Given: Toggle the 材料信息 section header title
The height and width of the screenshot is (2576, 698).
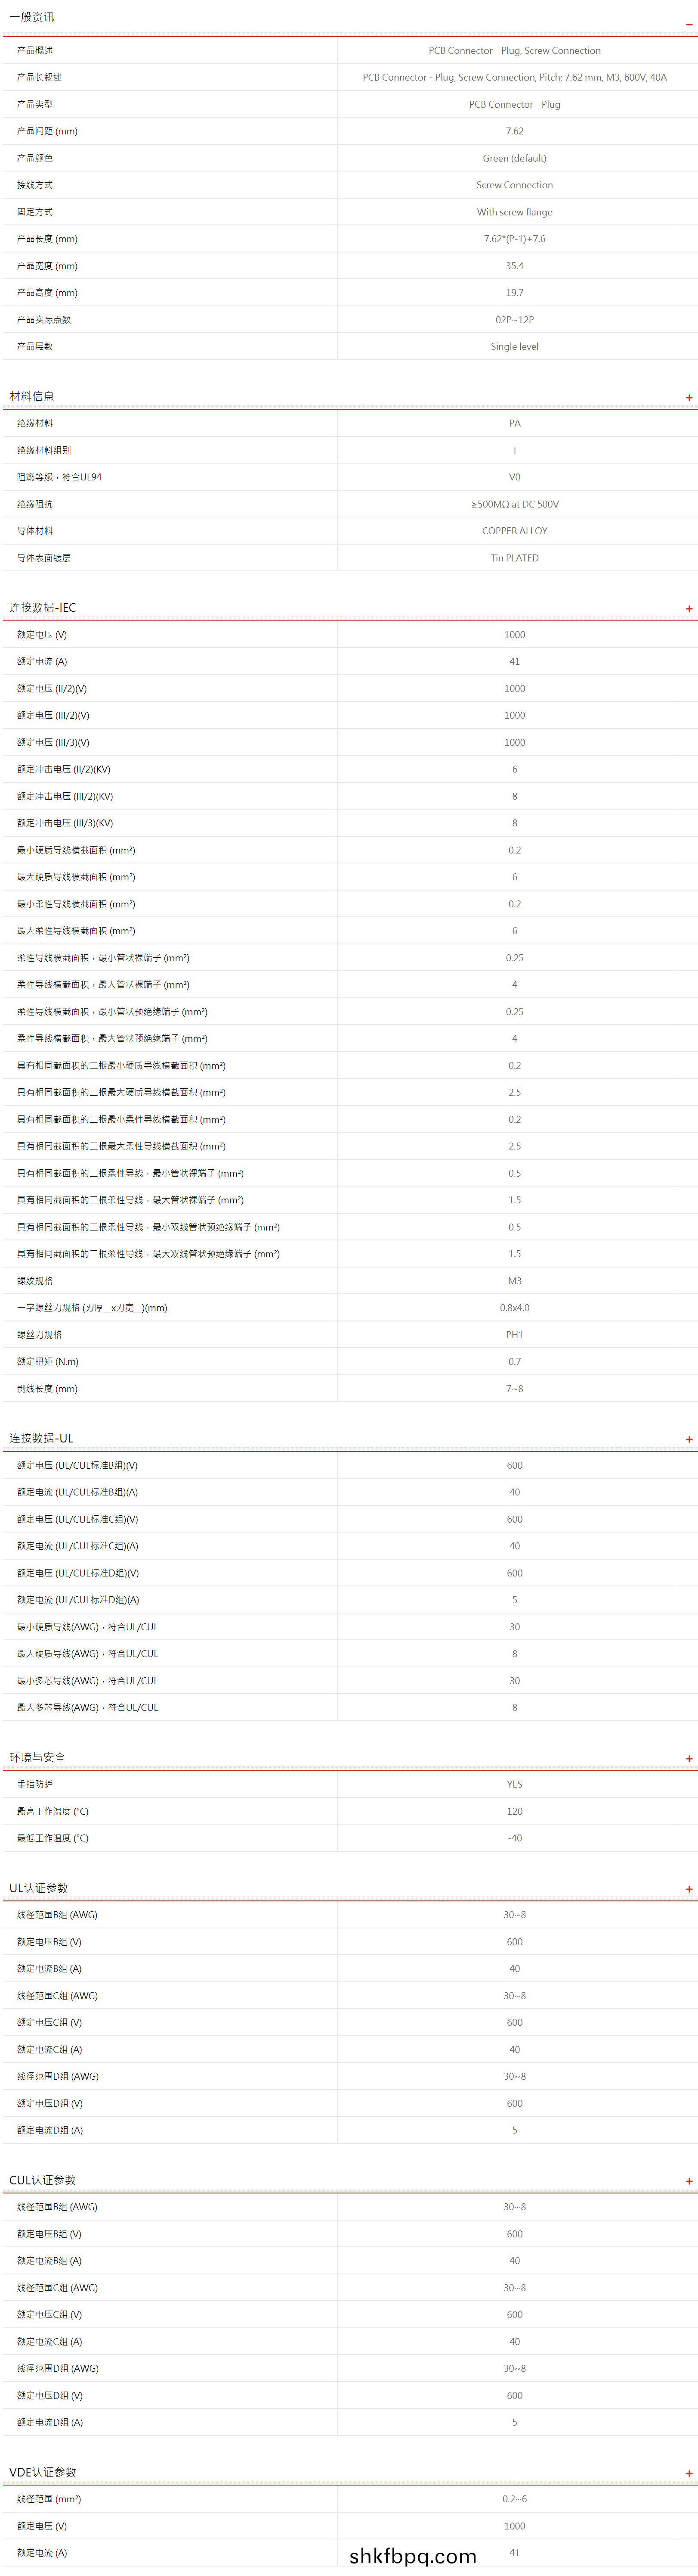Looking at the screenshot, I should (32, 397).
